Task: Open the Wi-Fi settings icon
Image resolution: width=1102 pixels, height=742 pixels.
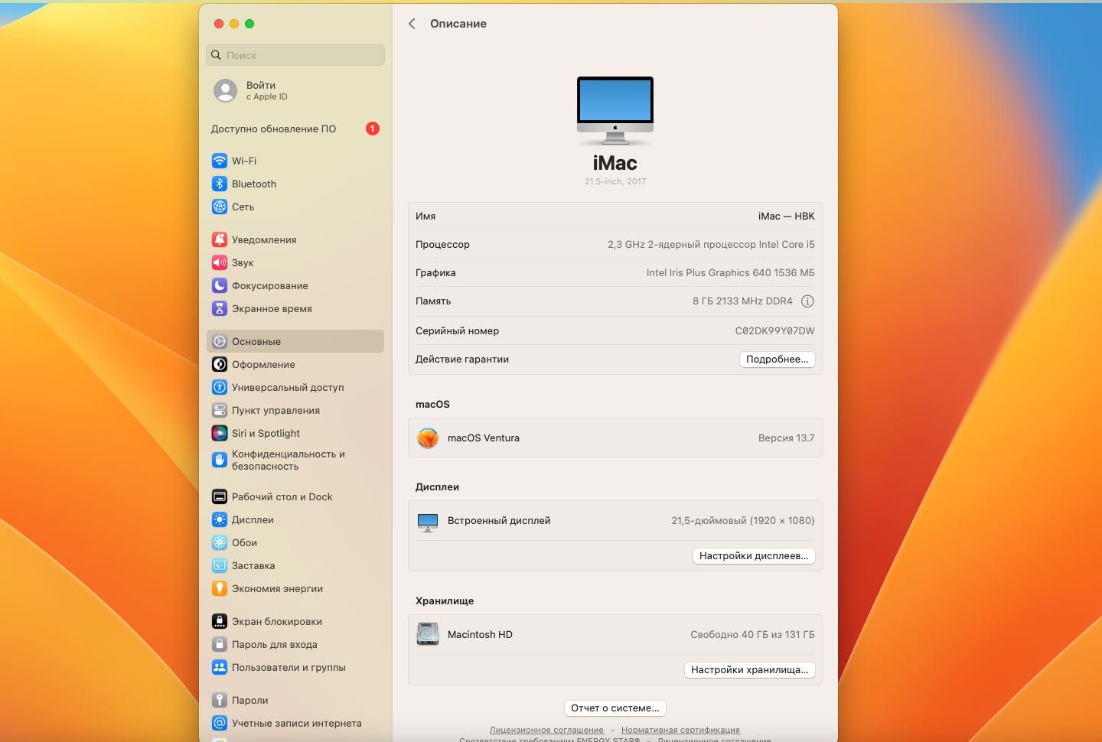Action: click(220, 161)
